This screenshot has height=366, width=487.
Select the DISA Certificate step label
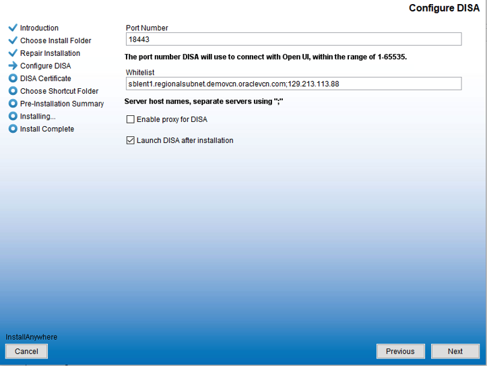coord(45,79)
